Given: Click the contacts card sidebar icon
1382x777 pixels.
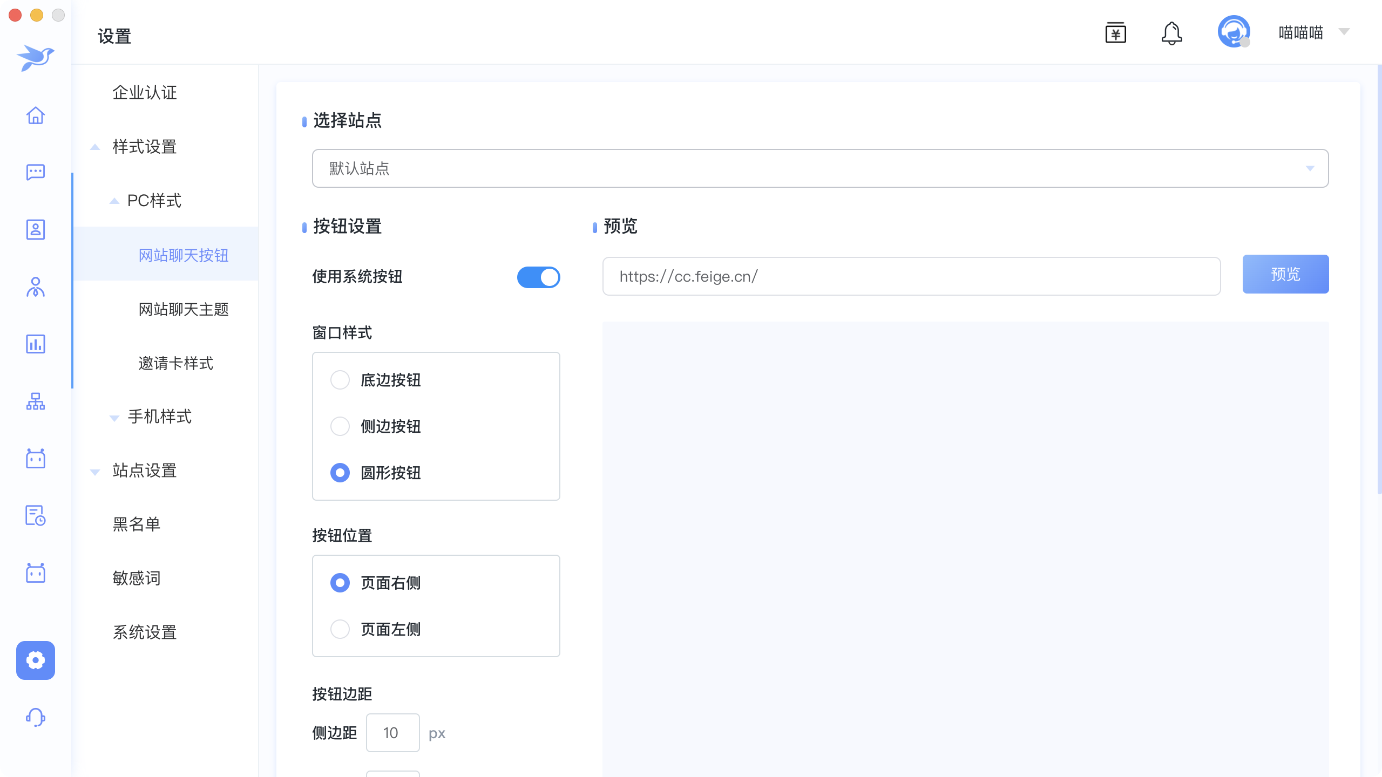Looking at the screenshot, I should (x=36, y=229).
